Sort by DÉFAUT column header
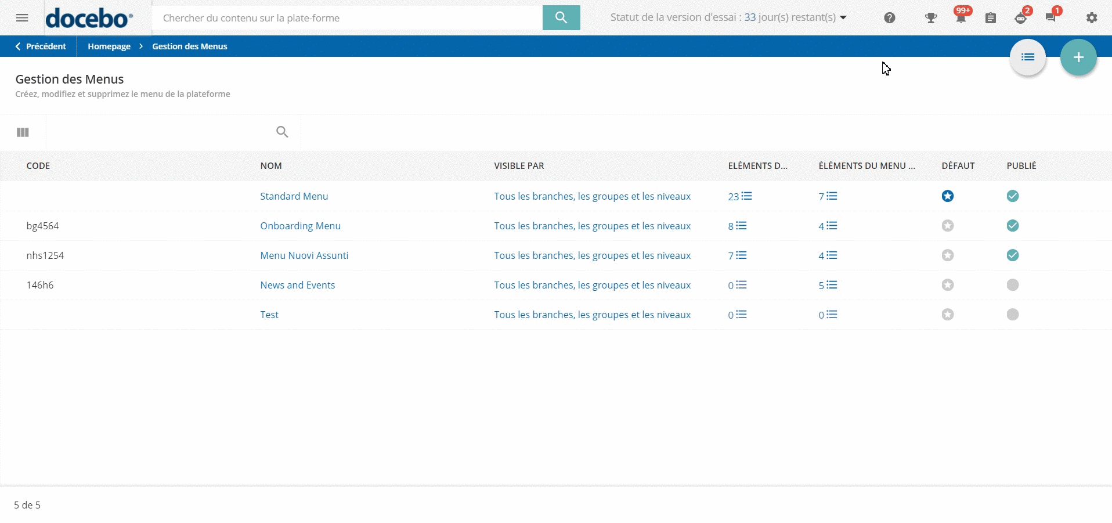 958,166
